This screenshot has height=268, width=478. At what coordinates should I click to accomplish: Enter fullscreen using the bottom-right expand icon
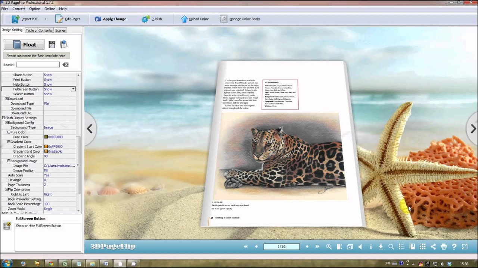click(x=465, y=247)
